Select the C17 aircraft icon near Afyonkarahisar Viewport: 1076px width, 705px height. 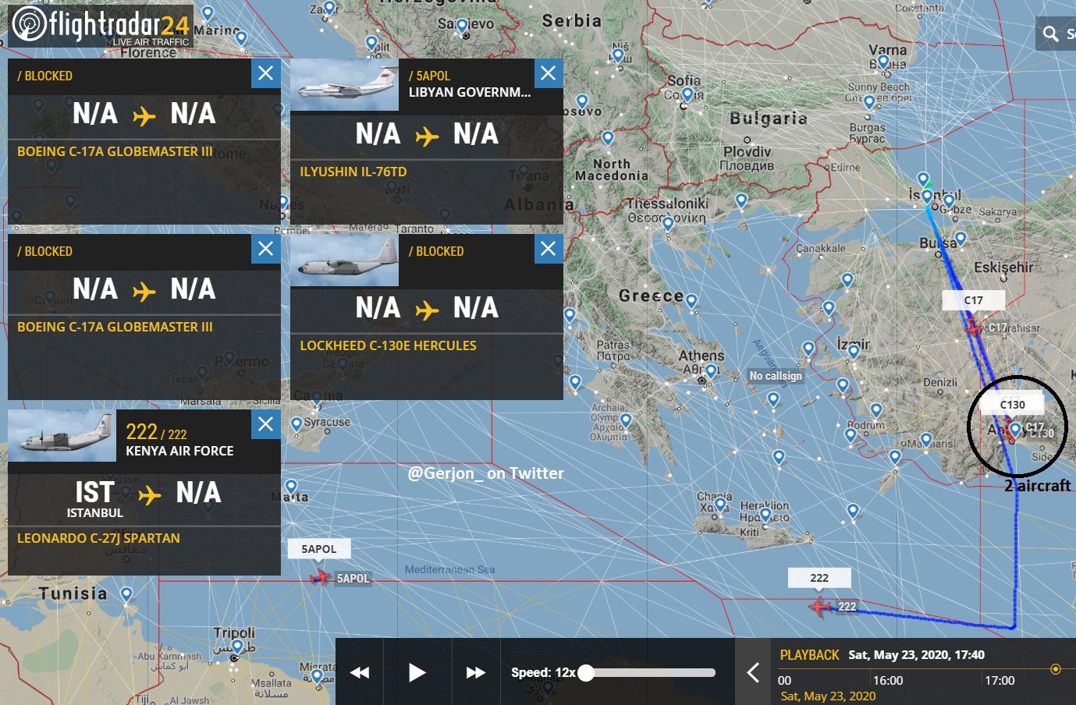tap(973, 328)
